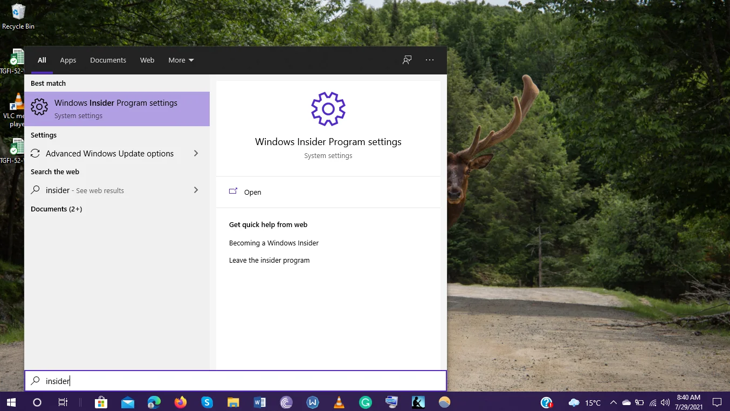Viewport: 730px width, 411px height.
Task: Open Grammarly from the taskbar
Action: [x=366, y=402]
